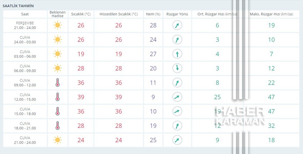
Task: Click the SAATLİK TAHMİN heading
Action: coord(18,6)
